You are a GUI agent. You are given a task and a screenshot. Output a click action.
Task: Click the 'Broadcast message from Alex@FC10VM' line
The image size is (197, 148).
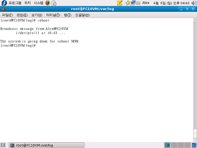(34, 29)
